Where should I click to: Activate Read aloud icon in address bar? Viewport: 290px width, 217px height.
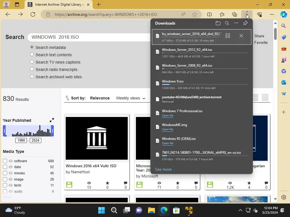click(x=183, y=14)
